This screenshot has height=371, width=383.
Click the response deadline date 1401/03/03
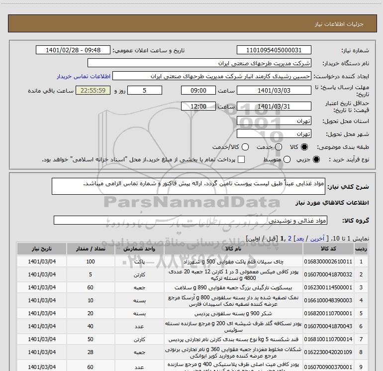[274, 90]
